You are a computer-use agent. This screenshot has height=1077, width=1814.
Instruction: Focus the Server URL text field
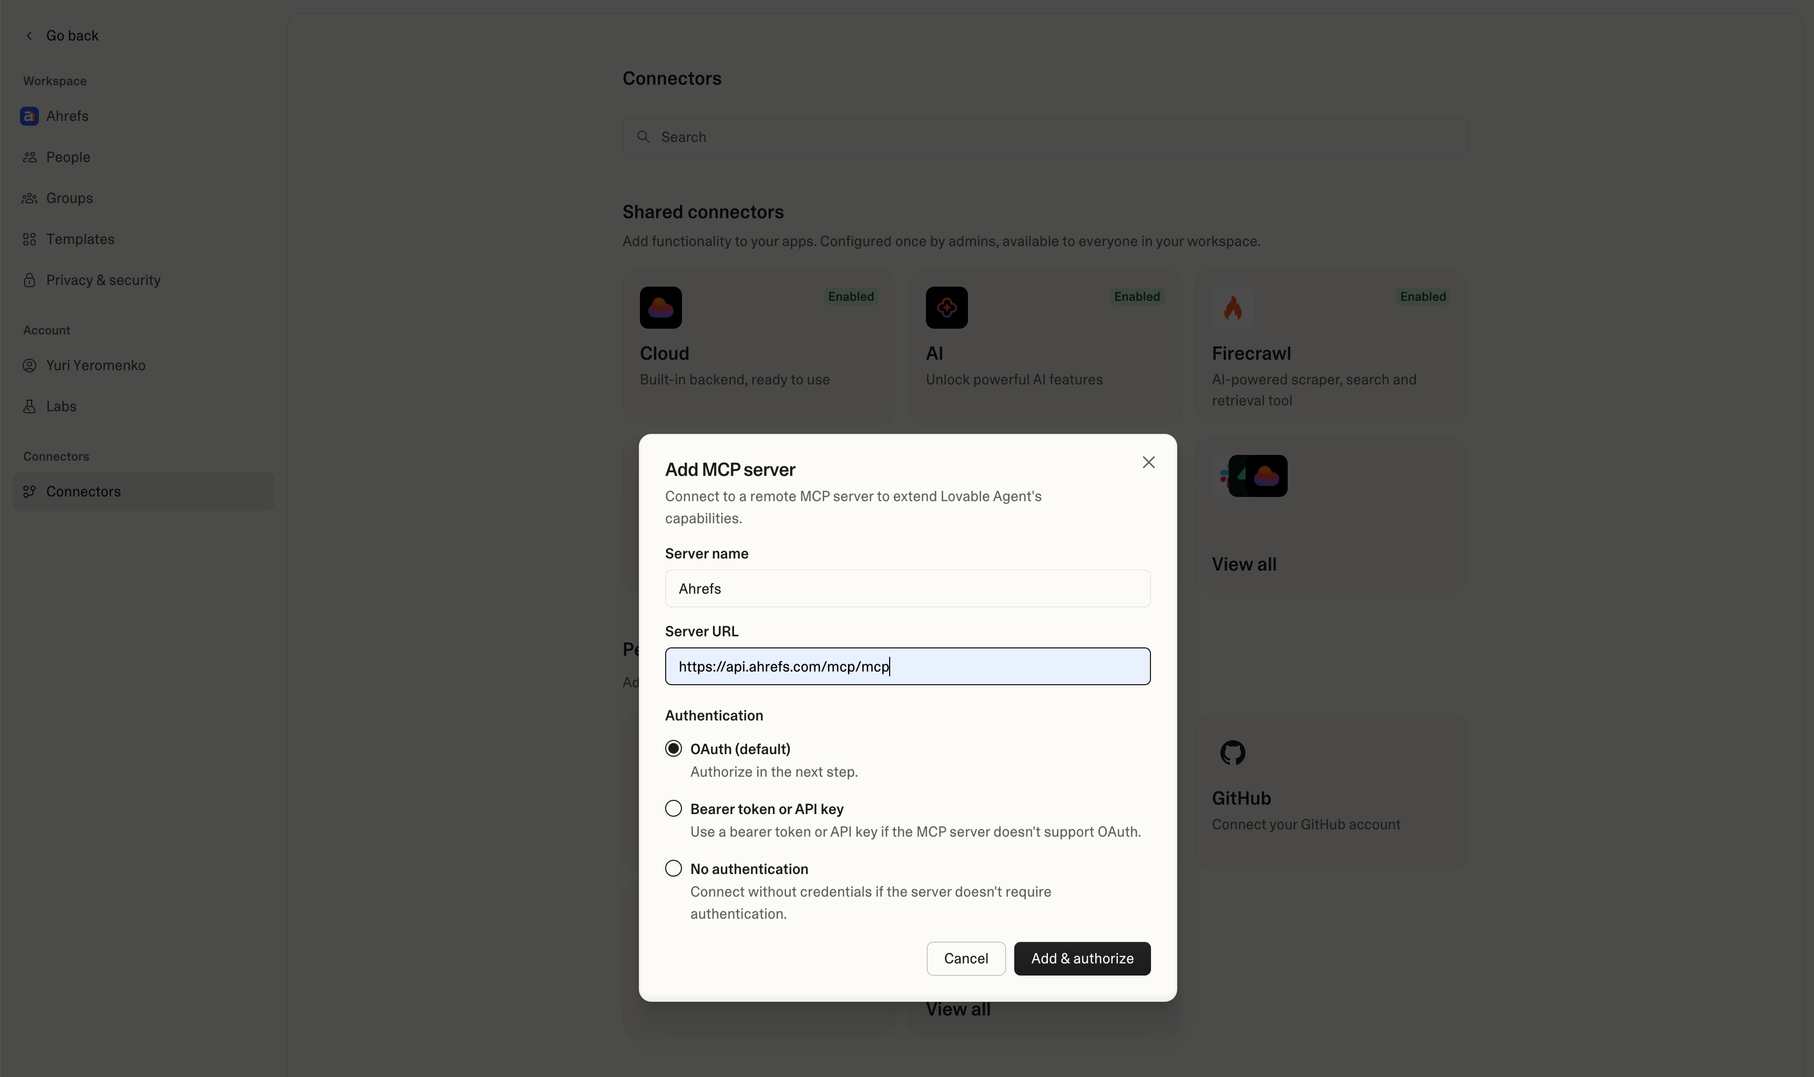907,666
